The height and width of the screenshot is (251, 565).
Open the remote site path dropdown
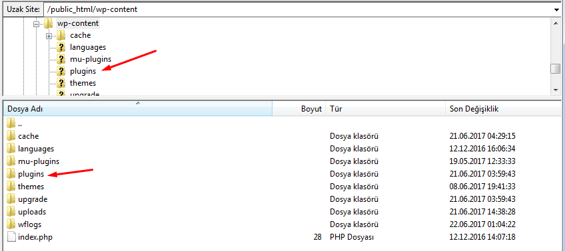coord(556,10)
